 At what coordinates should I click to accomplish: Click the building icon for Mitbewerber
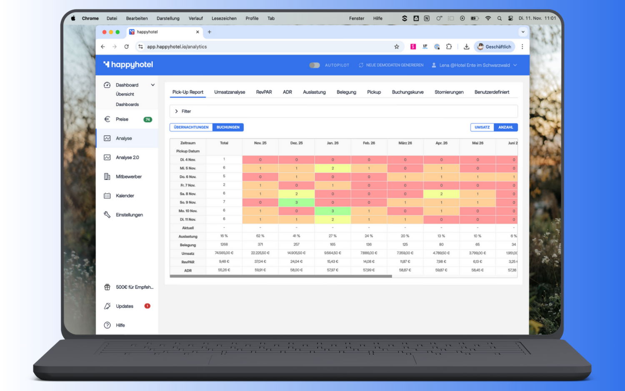107,177
